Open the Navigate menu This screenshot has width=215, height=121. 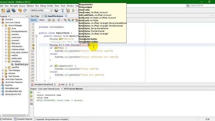[14, 6]
